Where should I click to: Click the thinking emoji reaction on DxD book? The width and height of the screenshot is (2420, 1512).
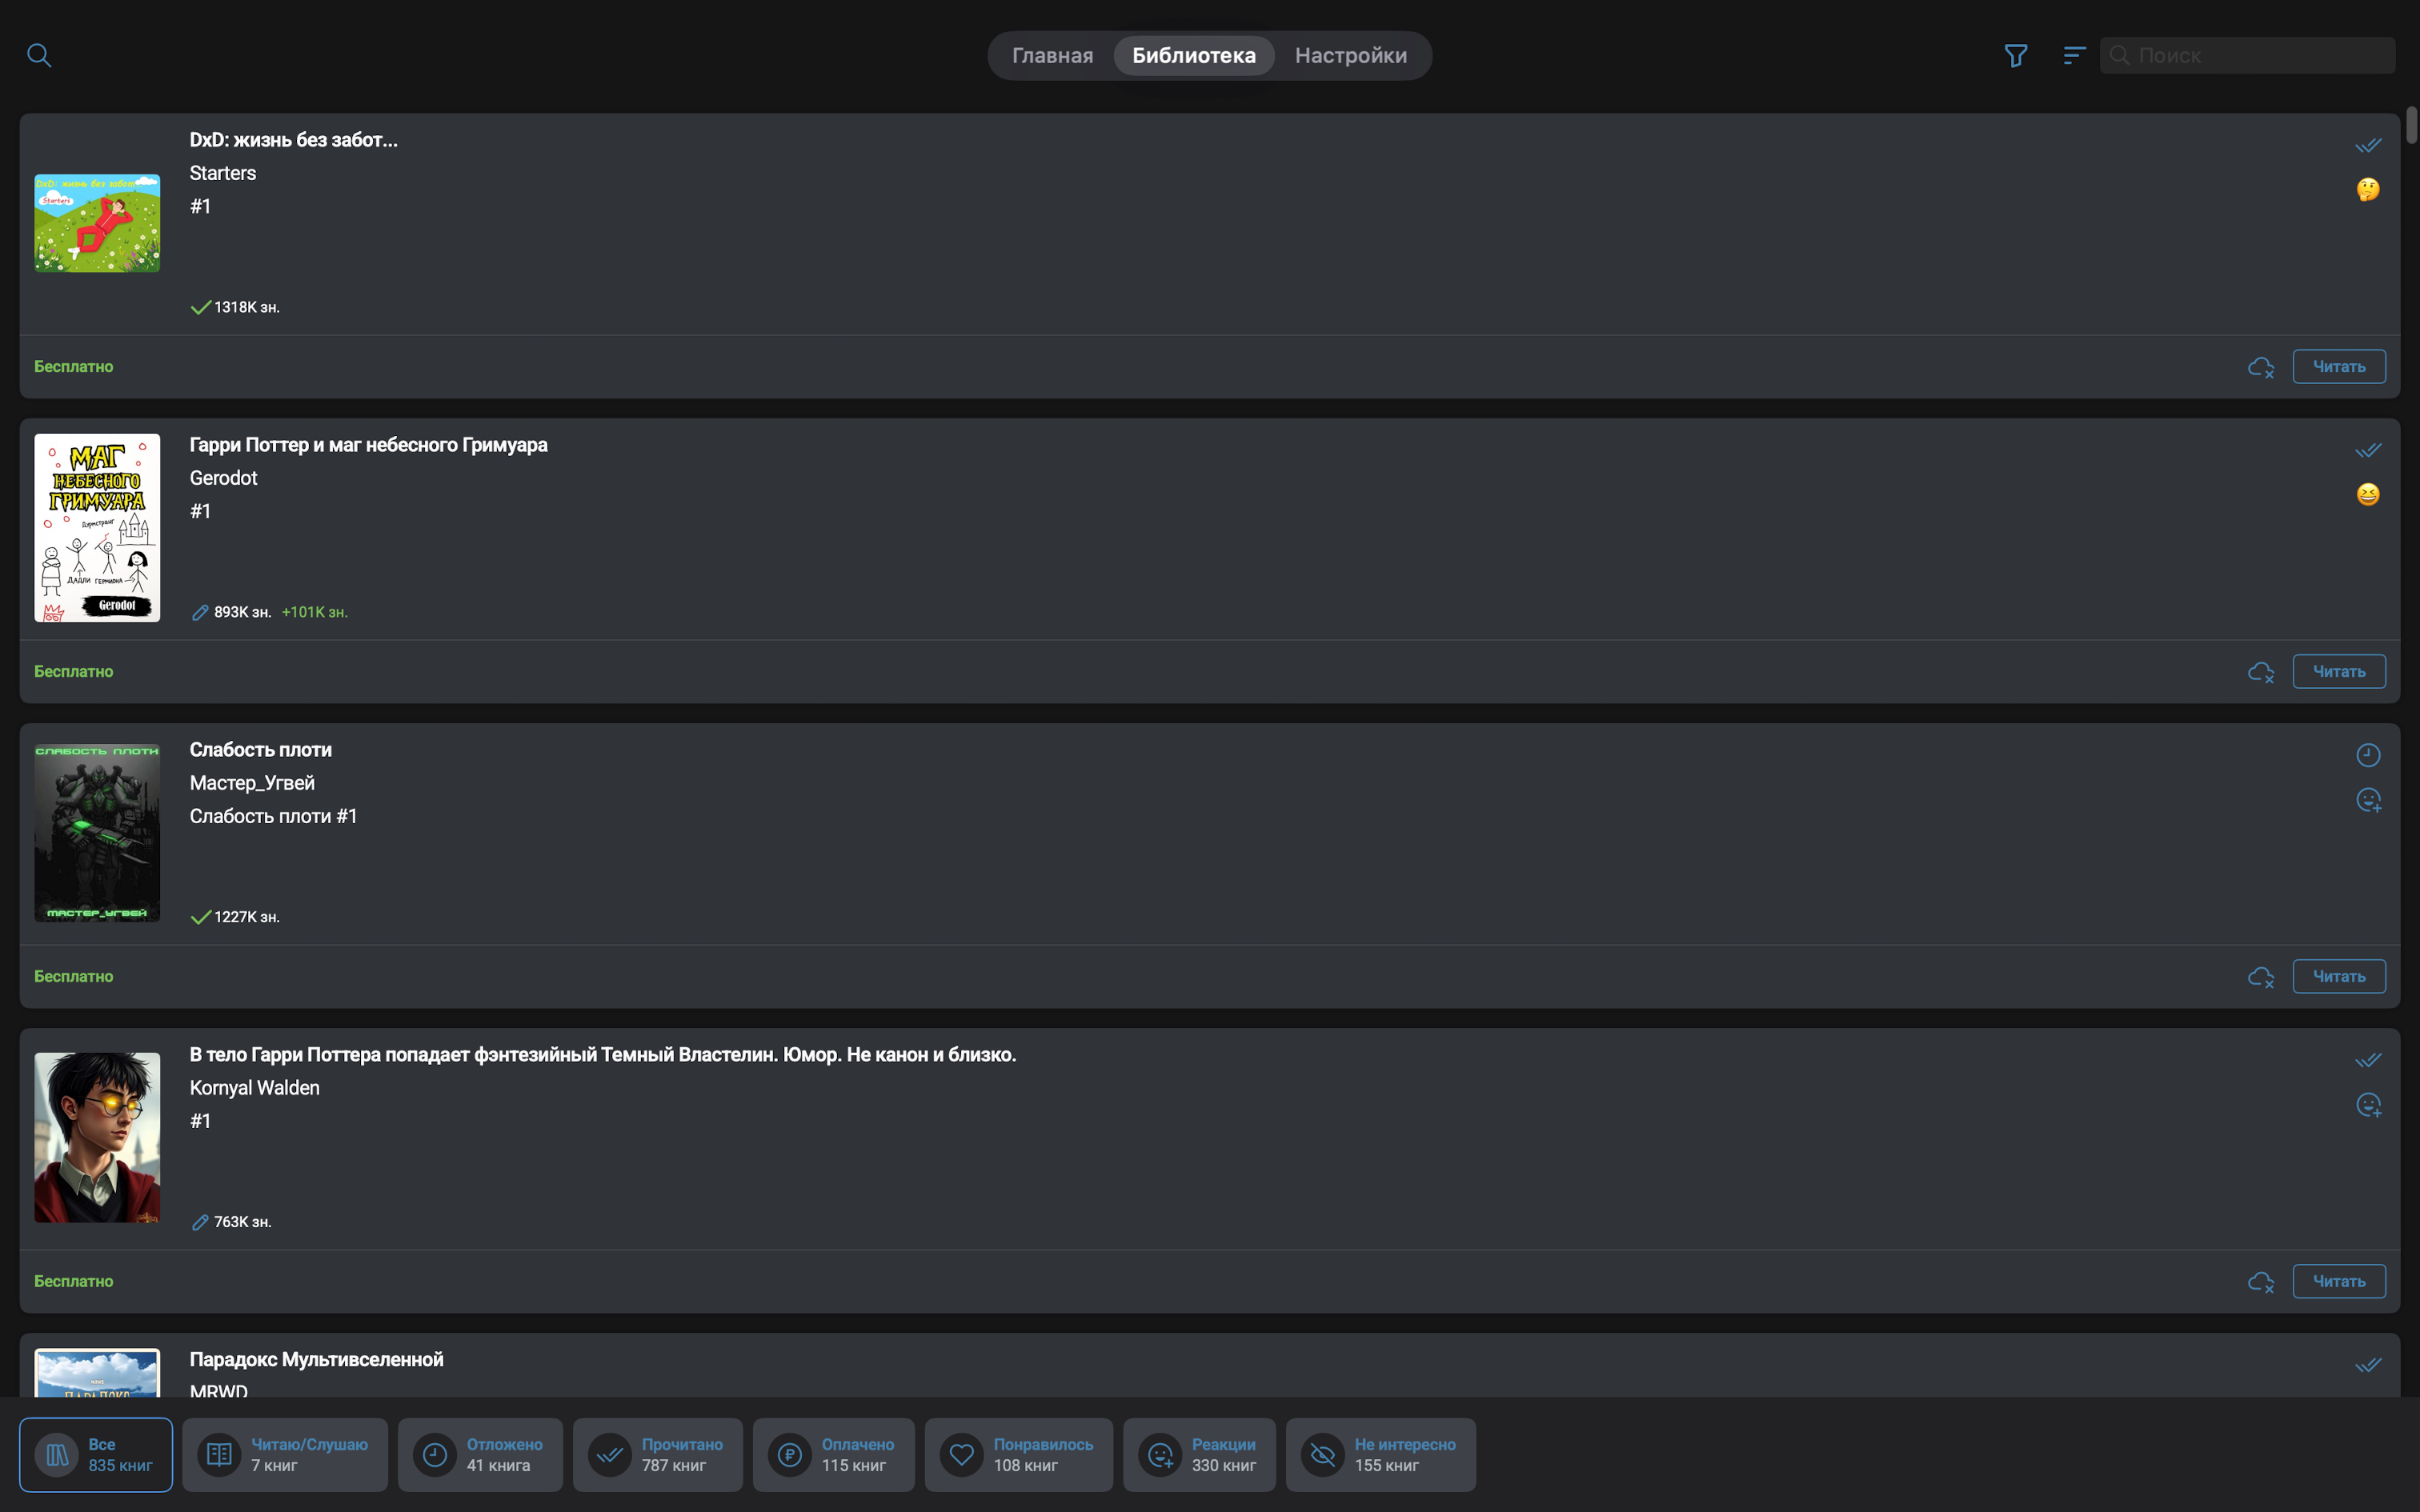[x=2368, y=190]
